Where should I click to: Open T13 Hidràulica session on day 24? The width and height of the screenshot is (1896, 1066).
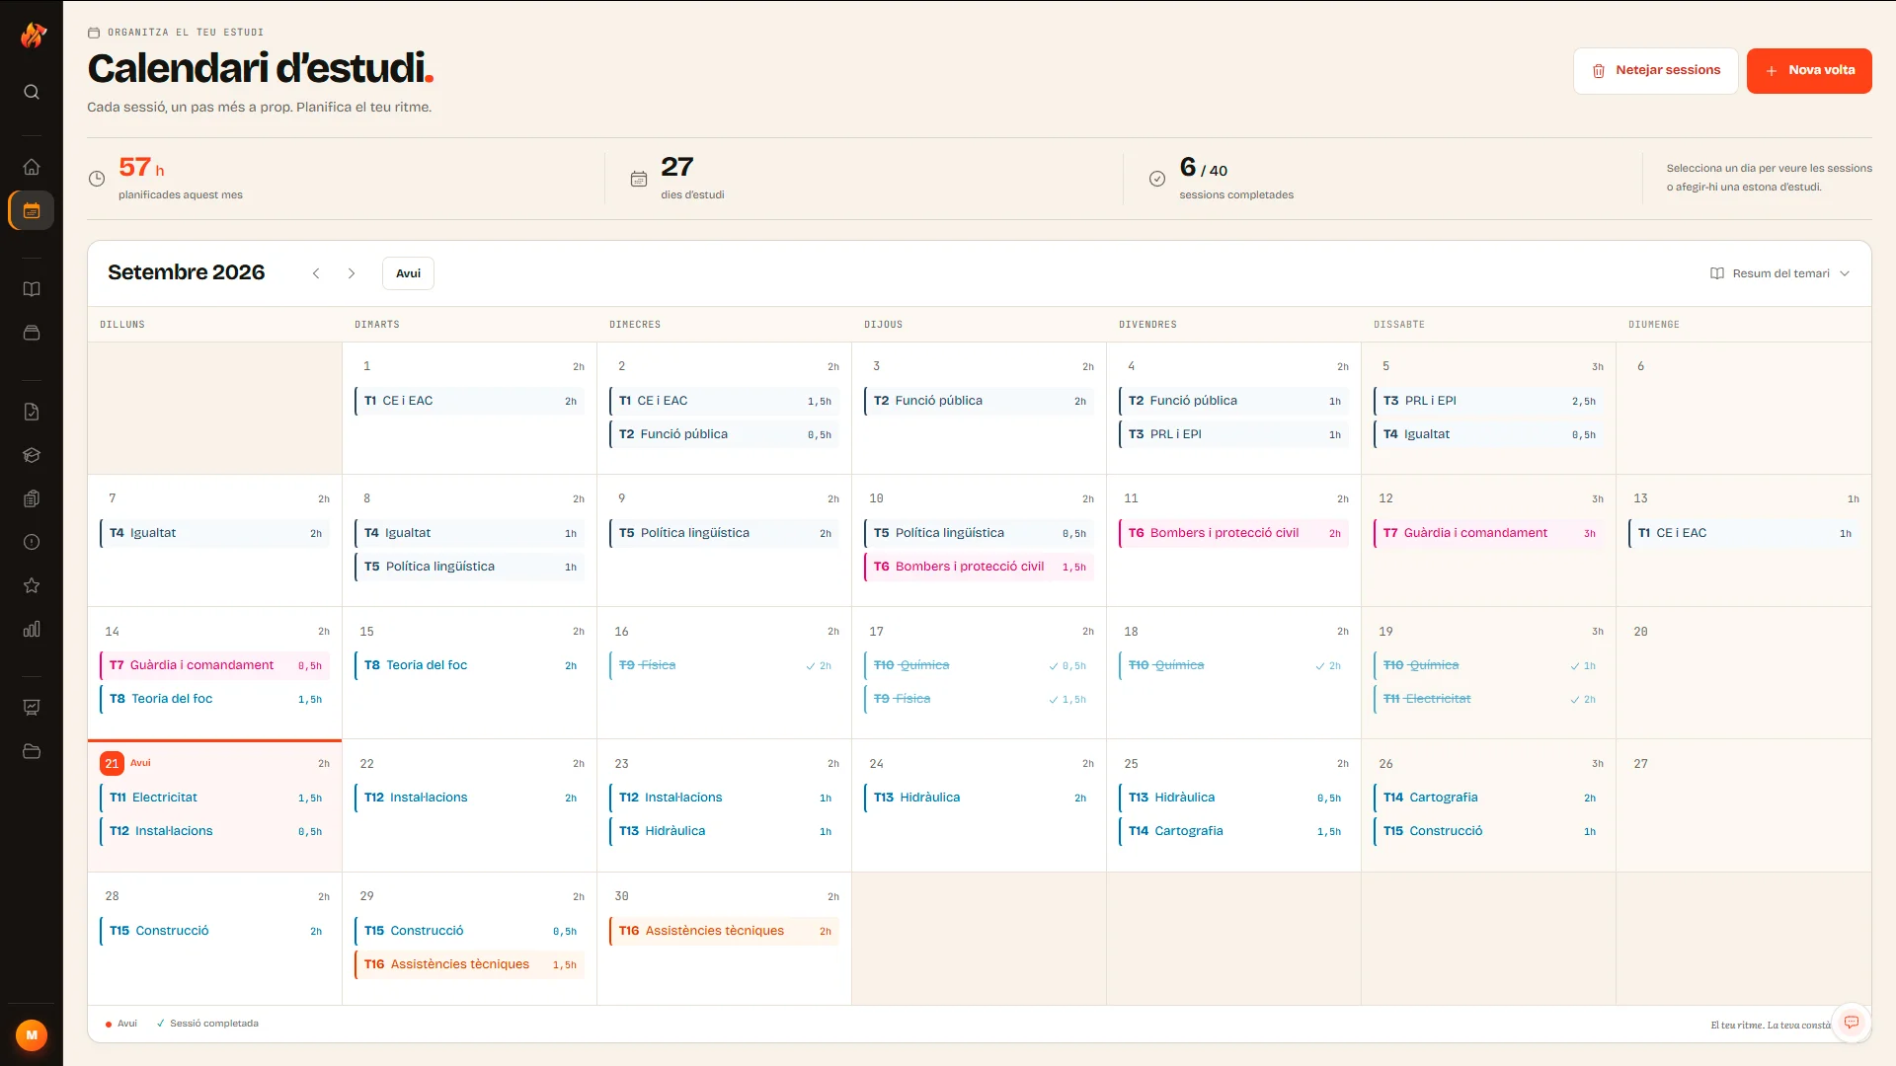click(x=979, y=798)
